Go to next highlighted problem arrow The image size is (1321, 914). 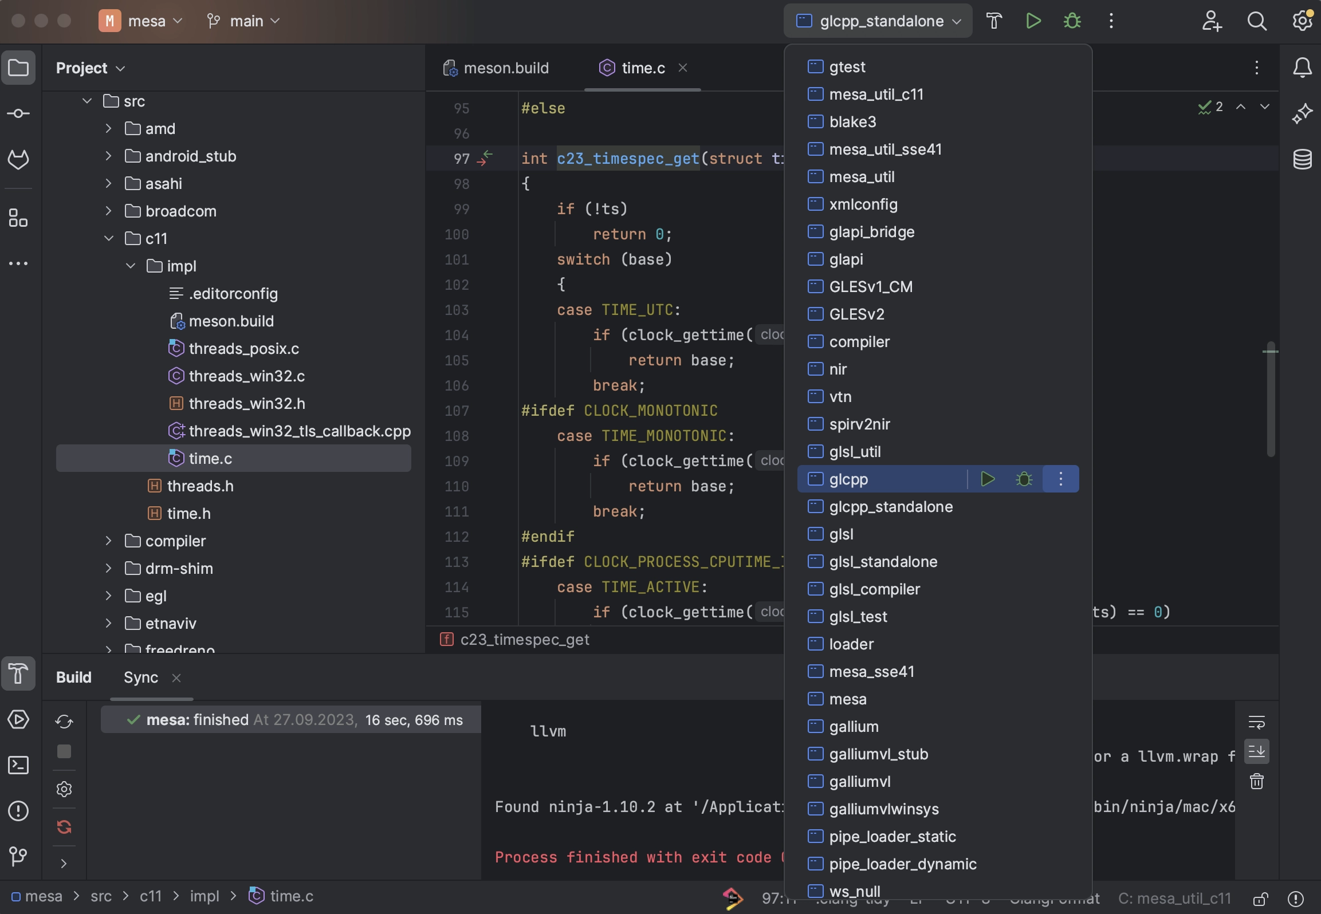(x=1265, y=107)
